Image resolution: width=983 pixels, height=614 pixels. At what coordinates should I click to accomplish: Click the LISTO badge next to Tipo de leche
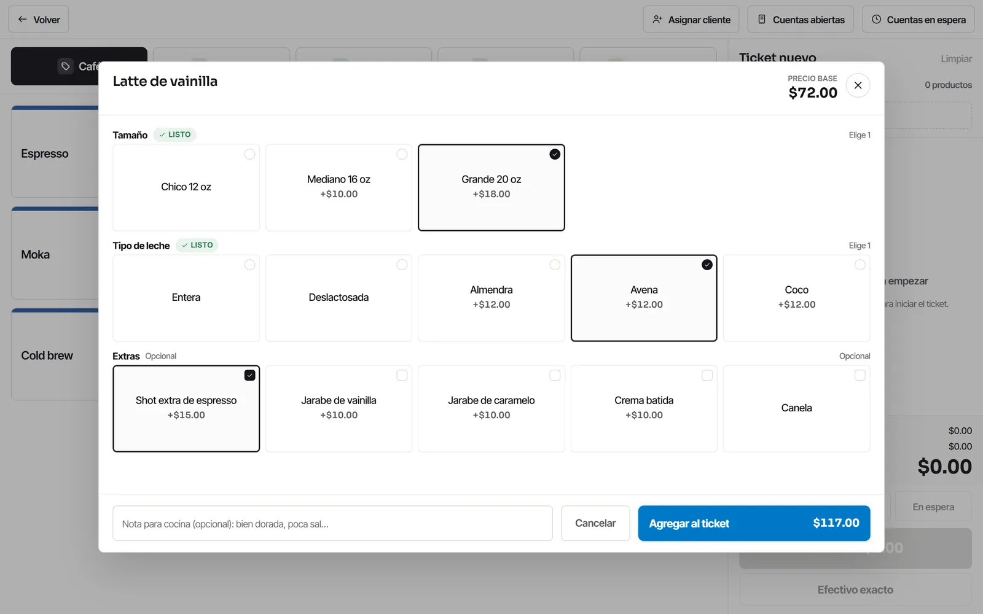tap(197, 245)
